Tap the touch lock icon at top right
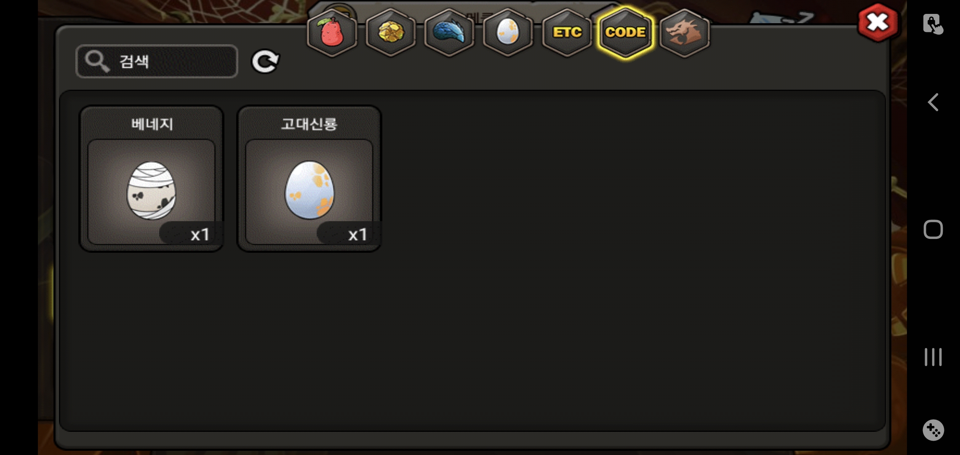 point(933,24)
